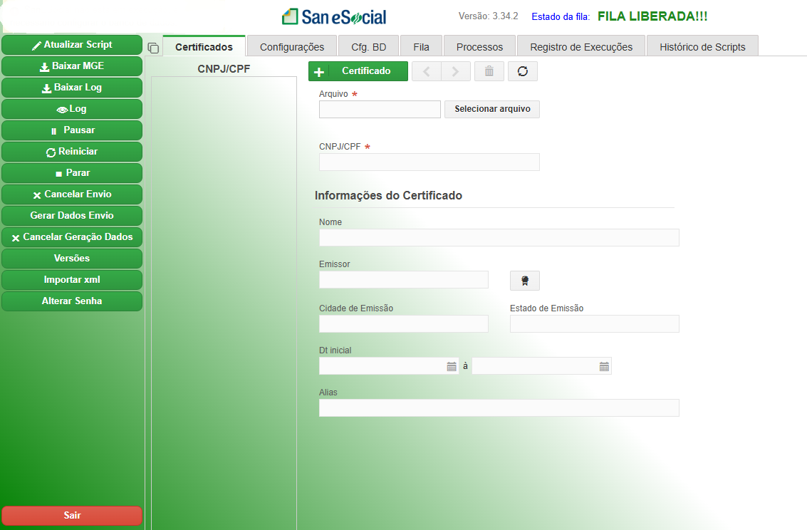Click Gerar Dados Envio button
Viewport: 807px width, 530px height.
click(x=72, y=216)
